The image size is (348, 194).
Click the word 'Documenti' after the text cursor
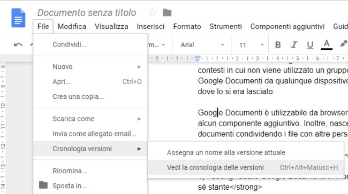244,113
